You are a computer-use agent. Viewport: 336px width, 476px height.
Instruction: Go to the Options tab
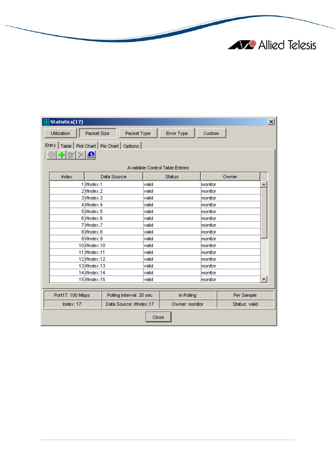[x=131, y=146]
